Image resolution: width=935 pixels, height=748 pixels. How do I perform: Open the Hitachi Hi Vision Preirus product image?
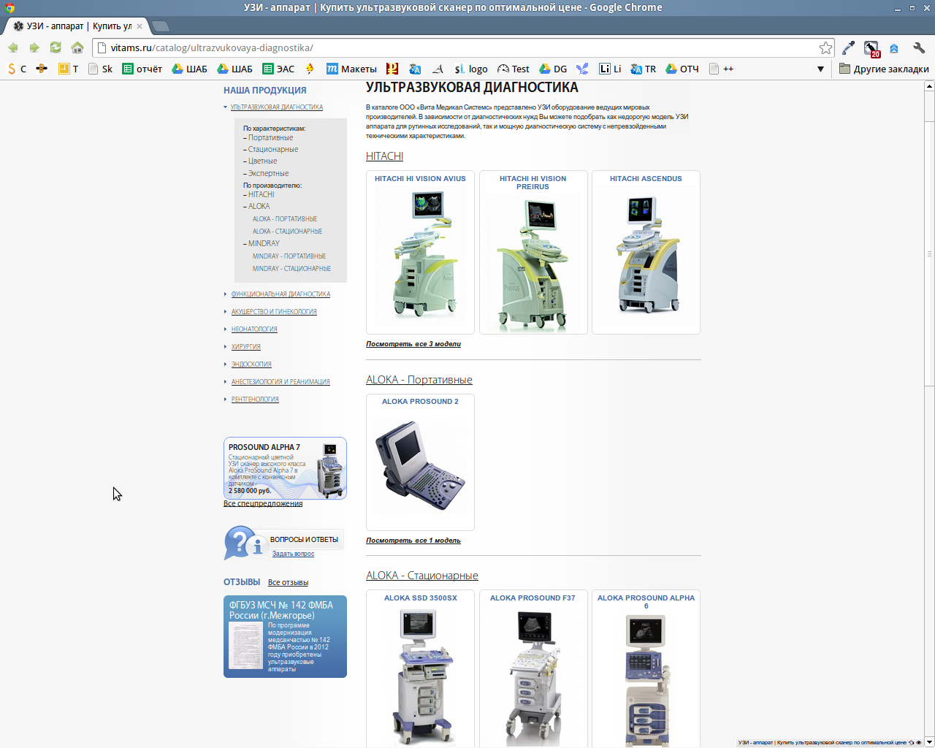[533, 263]
